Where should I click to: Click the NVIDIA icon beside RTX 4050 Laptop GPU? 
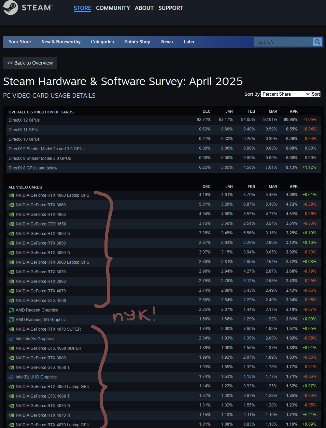click(x=11, y=387)
